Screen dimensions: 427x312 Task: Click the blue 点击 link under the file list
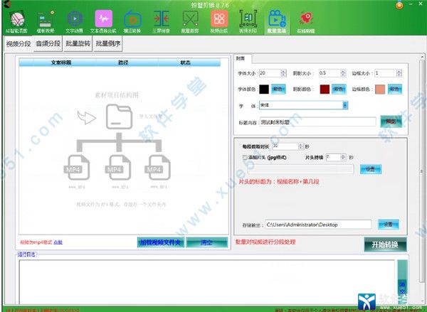pyautogui.click(x=58, y=242)
